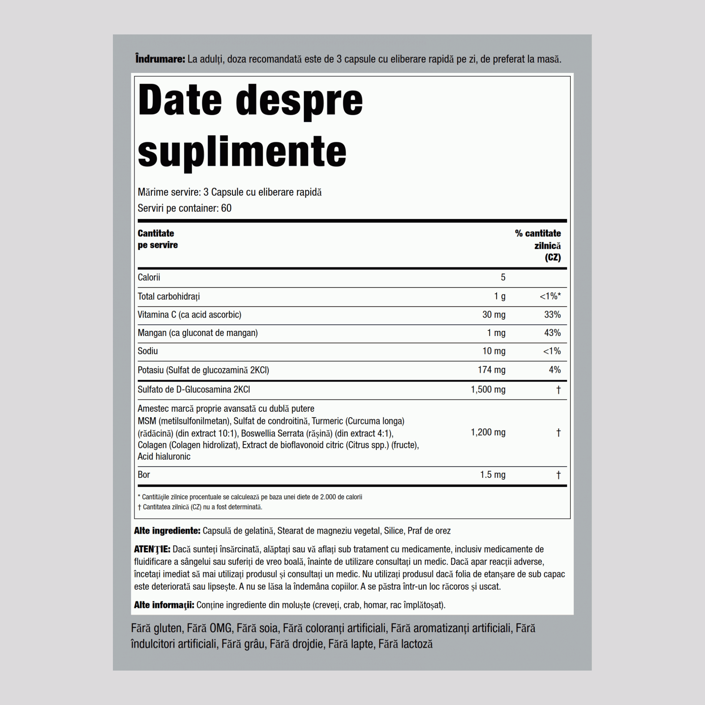705x705 pixels.
Task: Select the '30 mg' Vitamin C amount
Action: click(x=494, y=315)
